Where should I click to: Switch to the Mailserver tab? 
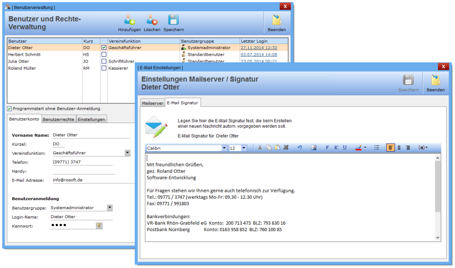[x=153, y=103]
